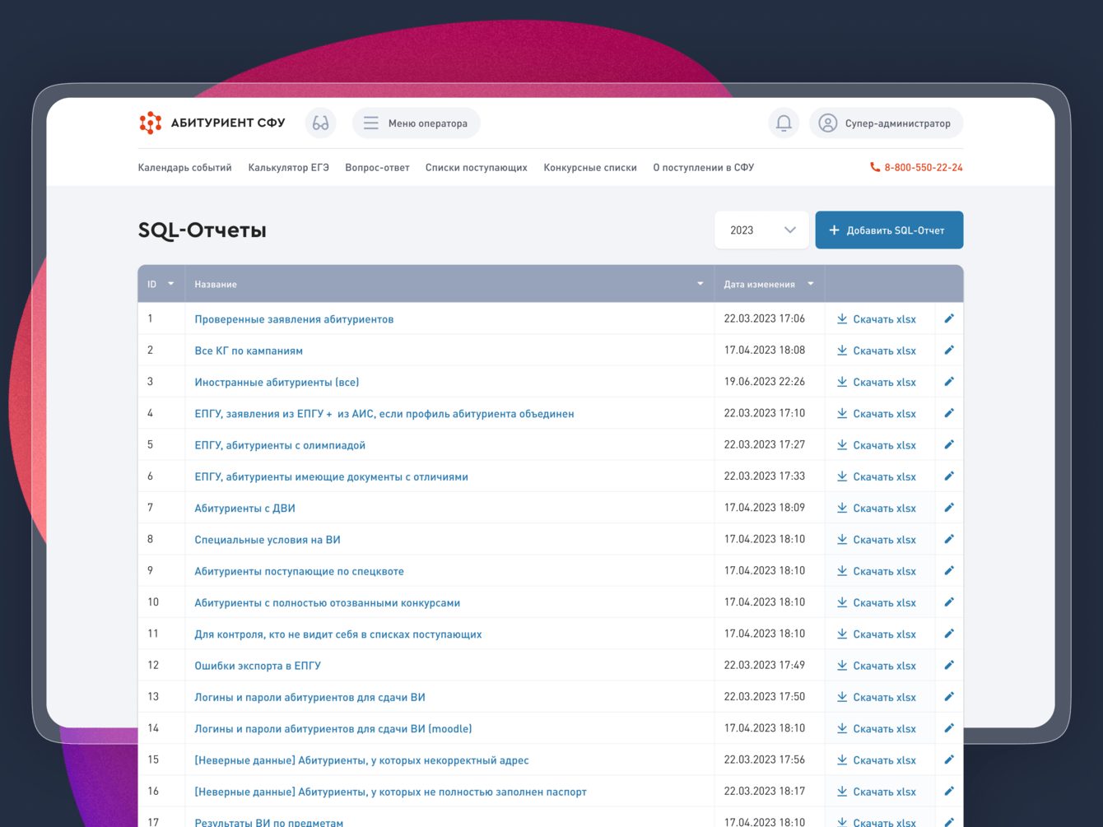This screenshot has width=1103, height=827.
Task: Call the phone number 8-800-550-22-24
Action: [x=916, y=168]
